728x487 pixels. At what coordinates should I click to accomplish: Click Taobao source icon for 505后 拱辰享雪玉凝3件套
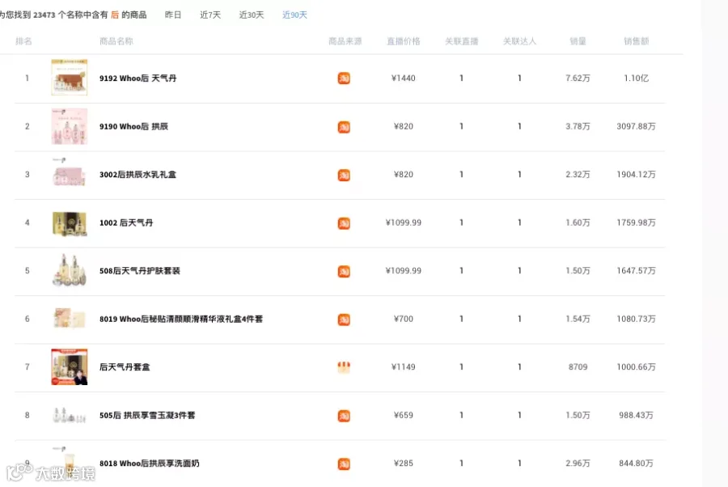pyautogui.click(x=344, y=416)
